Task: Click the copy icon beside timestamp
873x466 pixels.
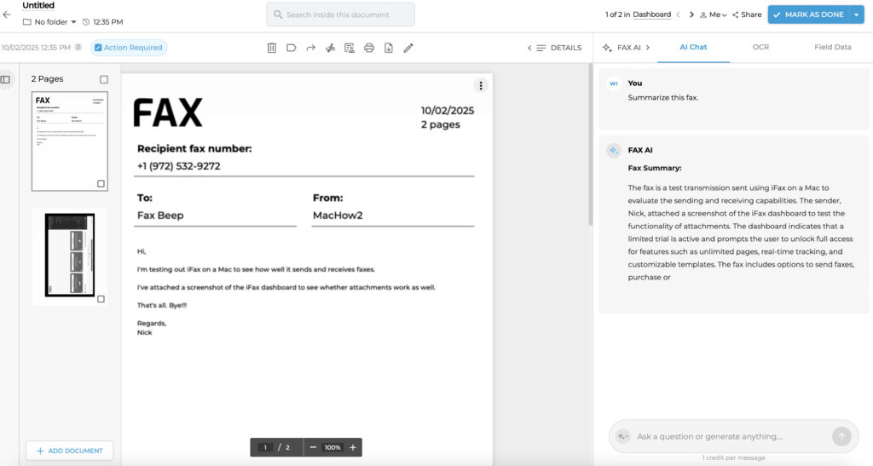Action: (x=78, y=47)
